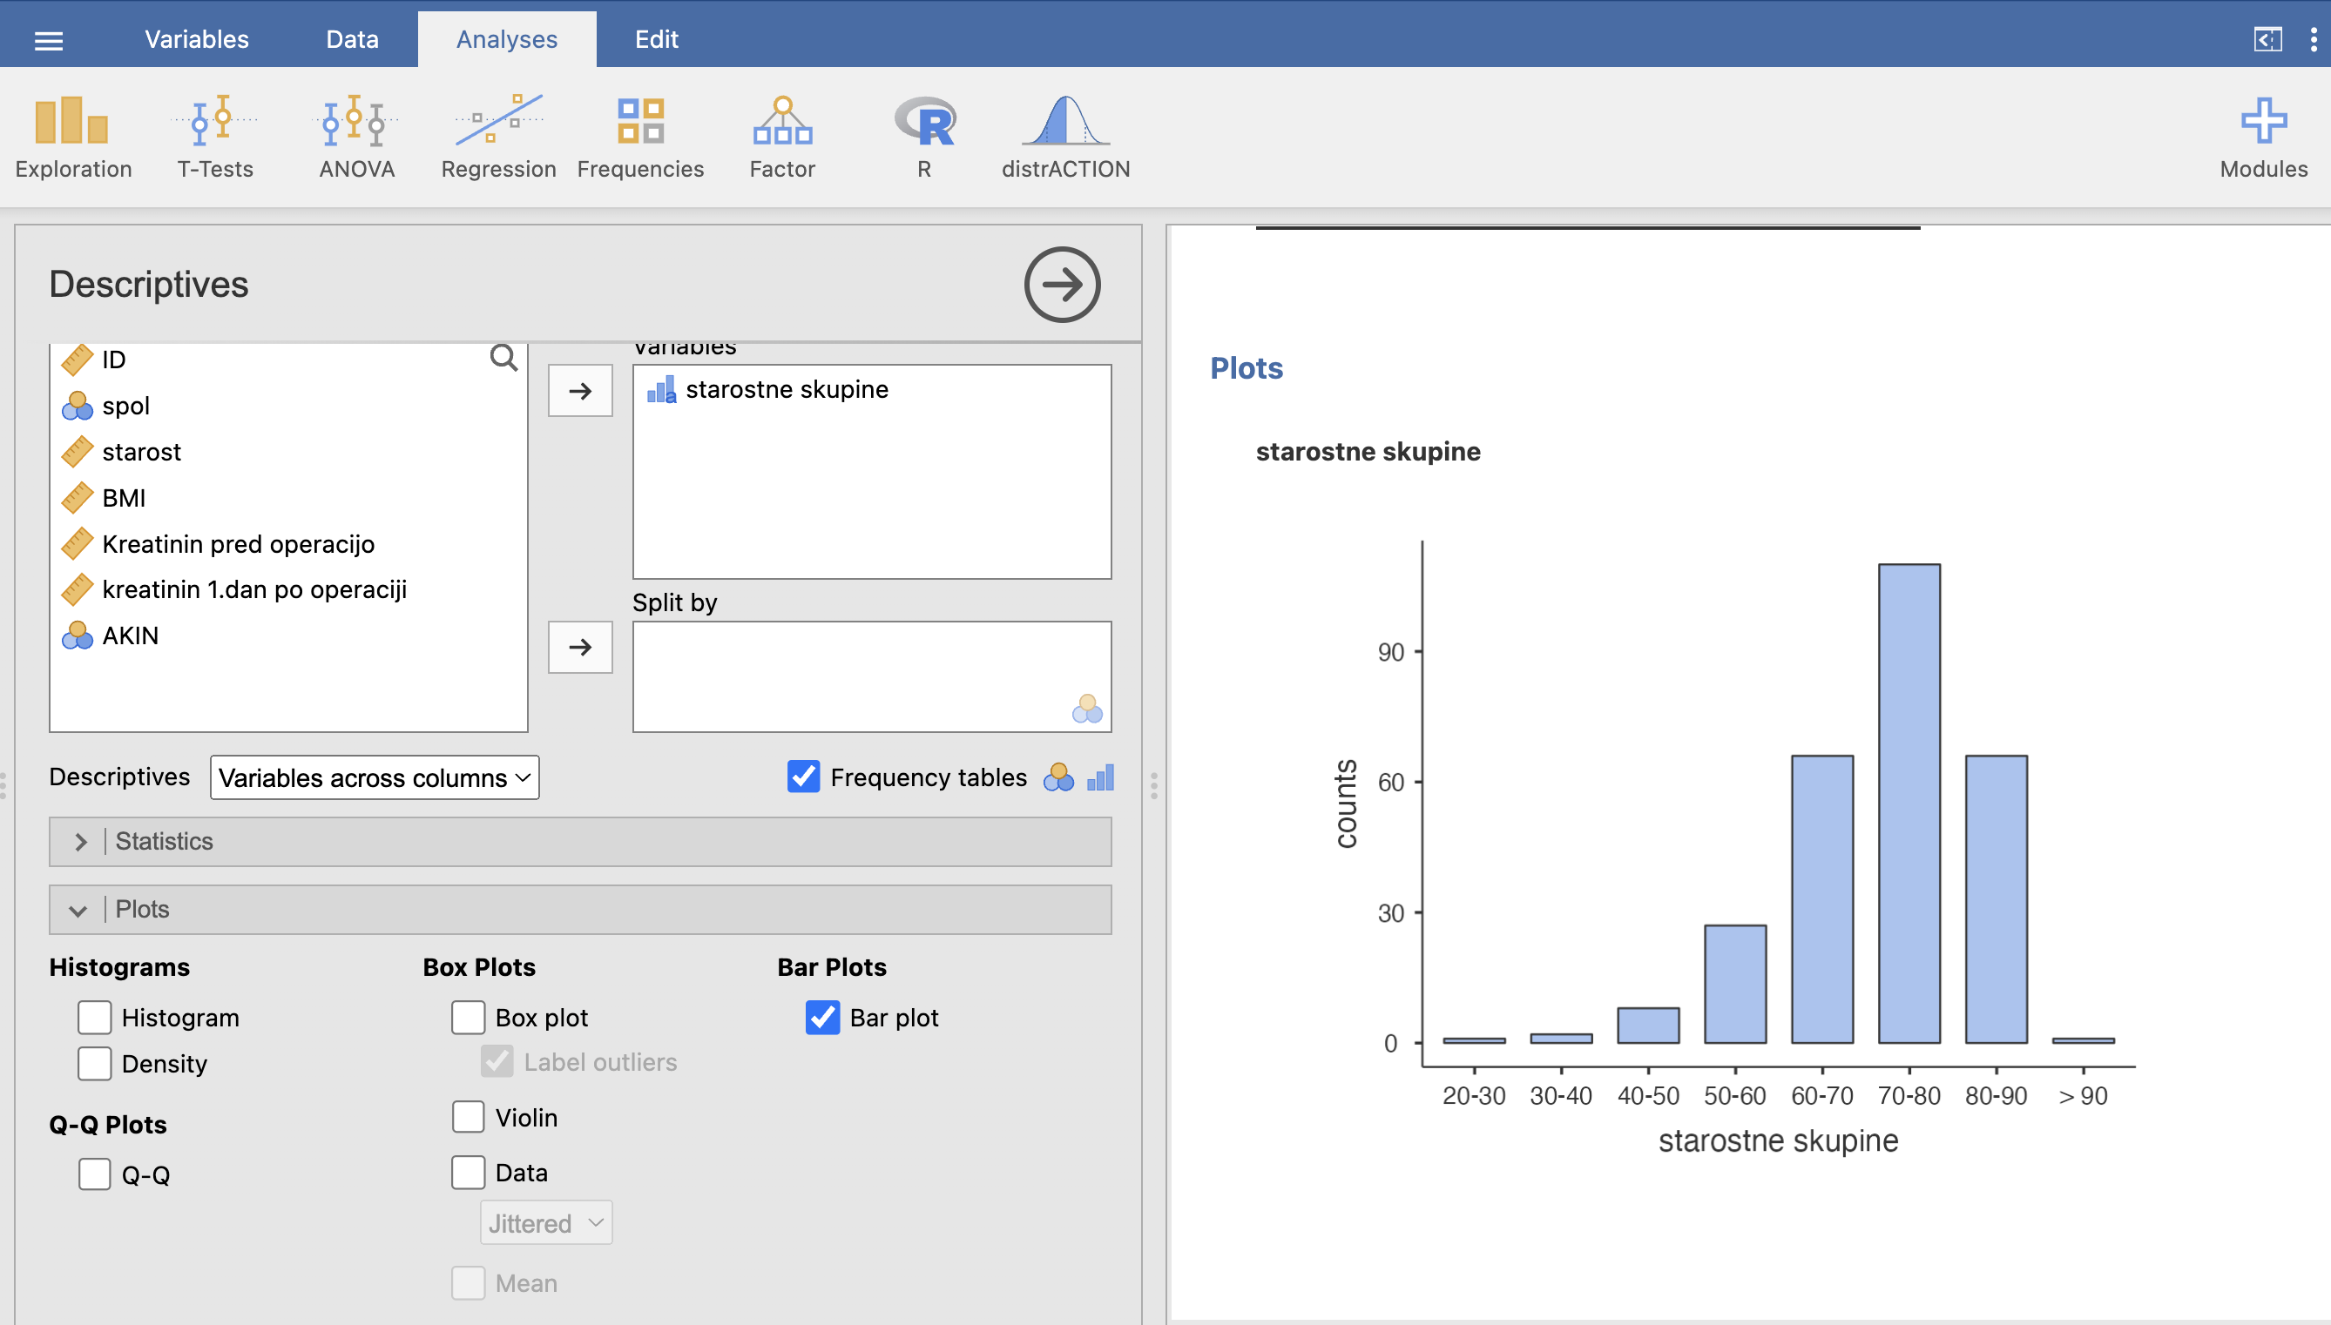
Task: Select kreatinin 1.dan po operaciji variable
Action: (x=287, y=589)
